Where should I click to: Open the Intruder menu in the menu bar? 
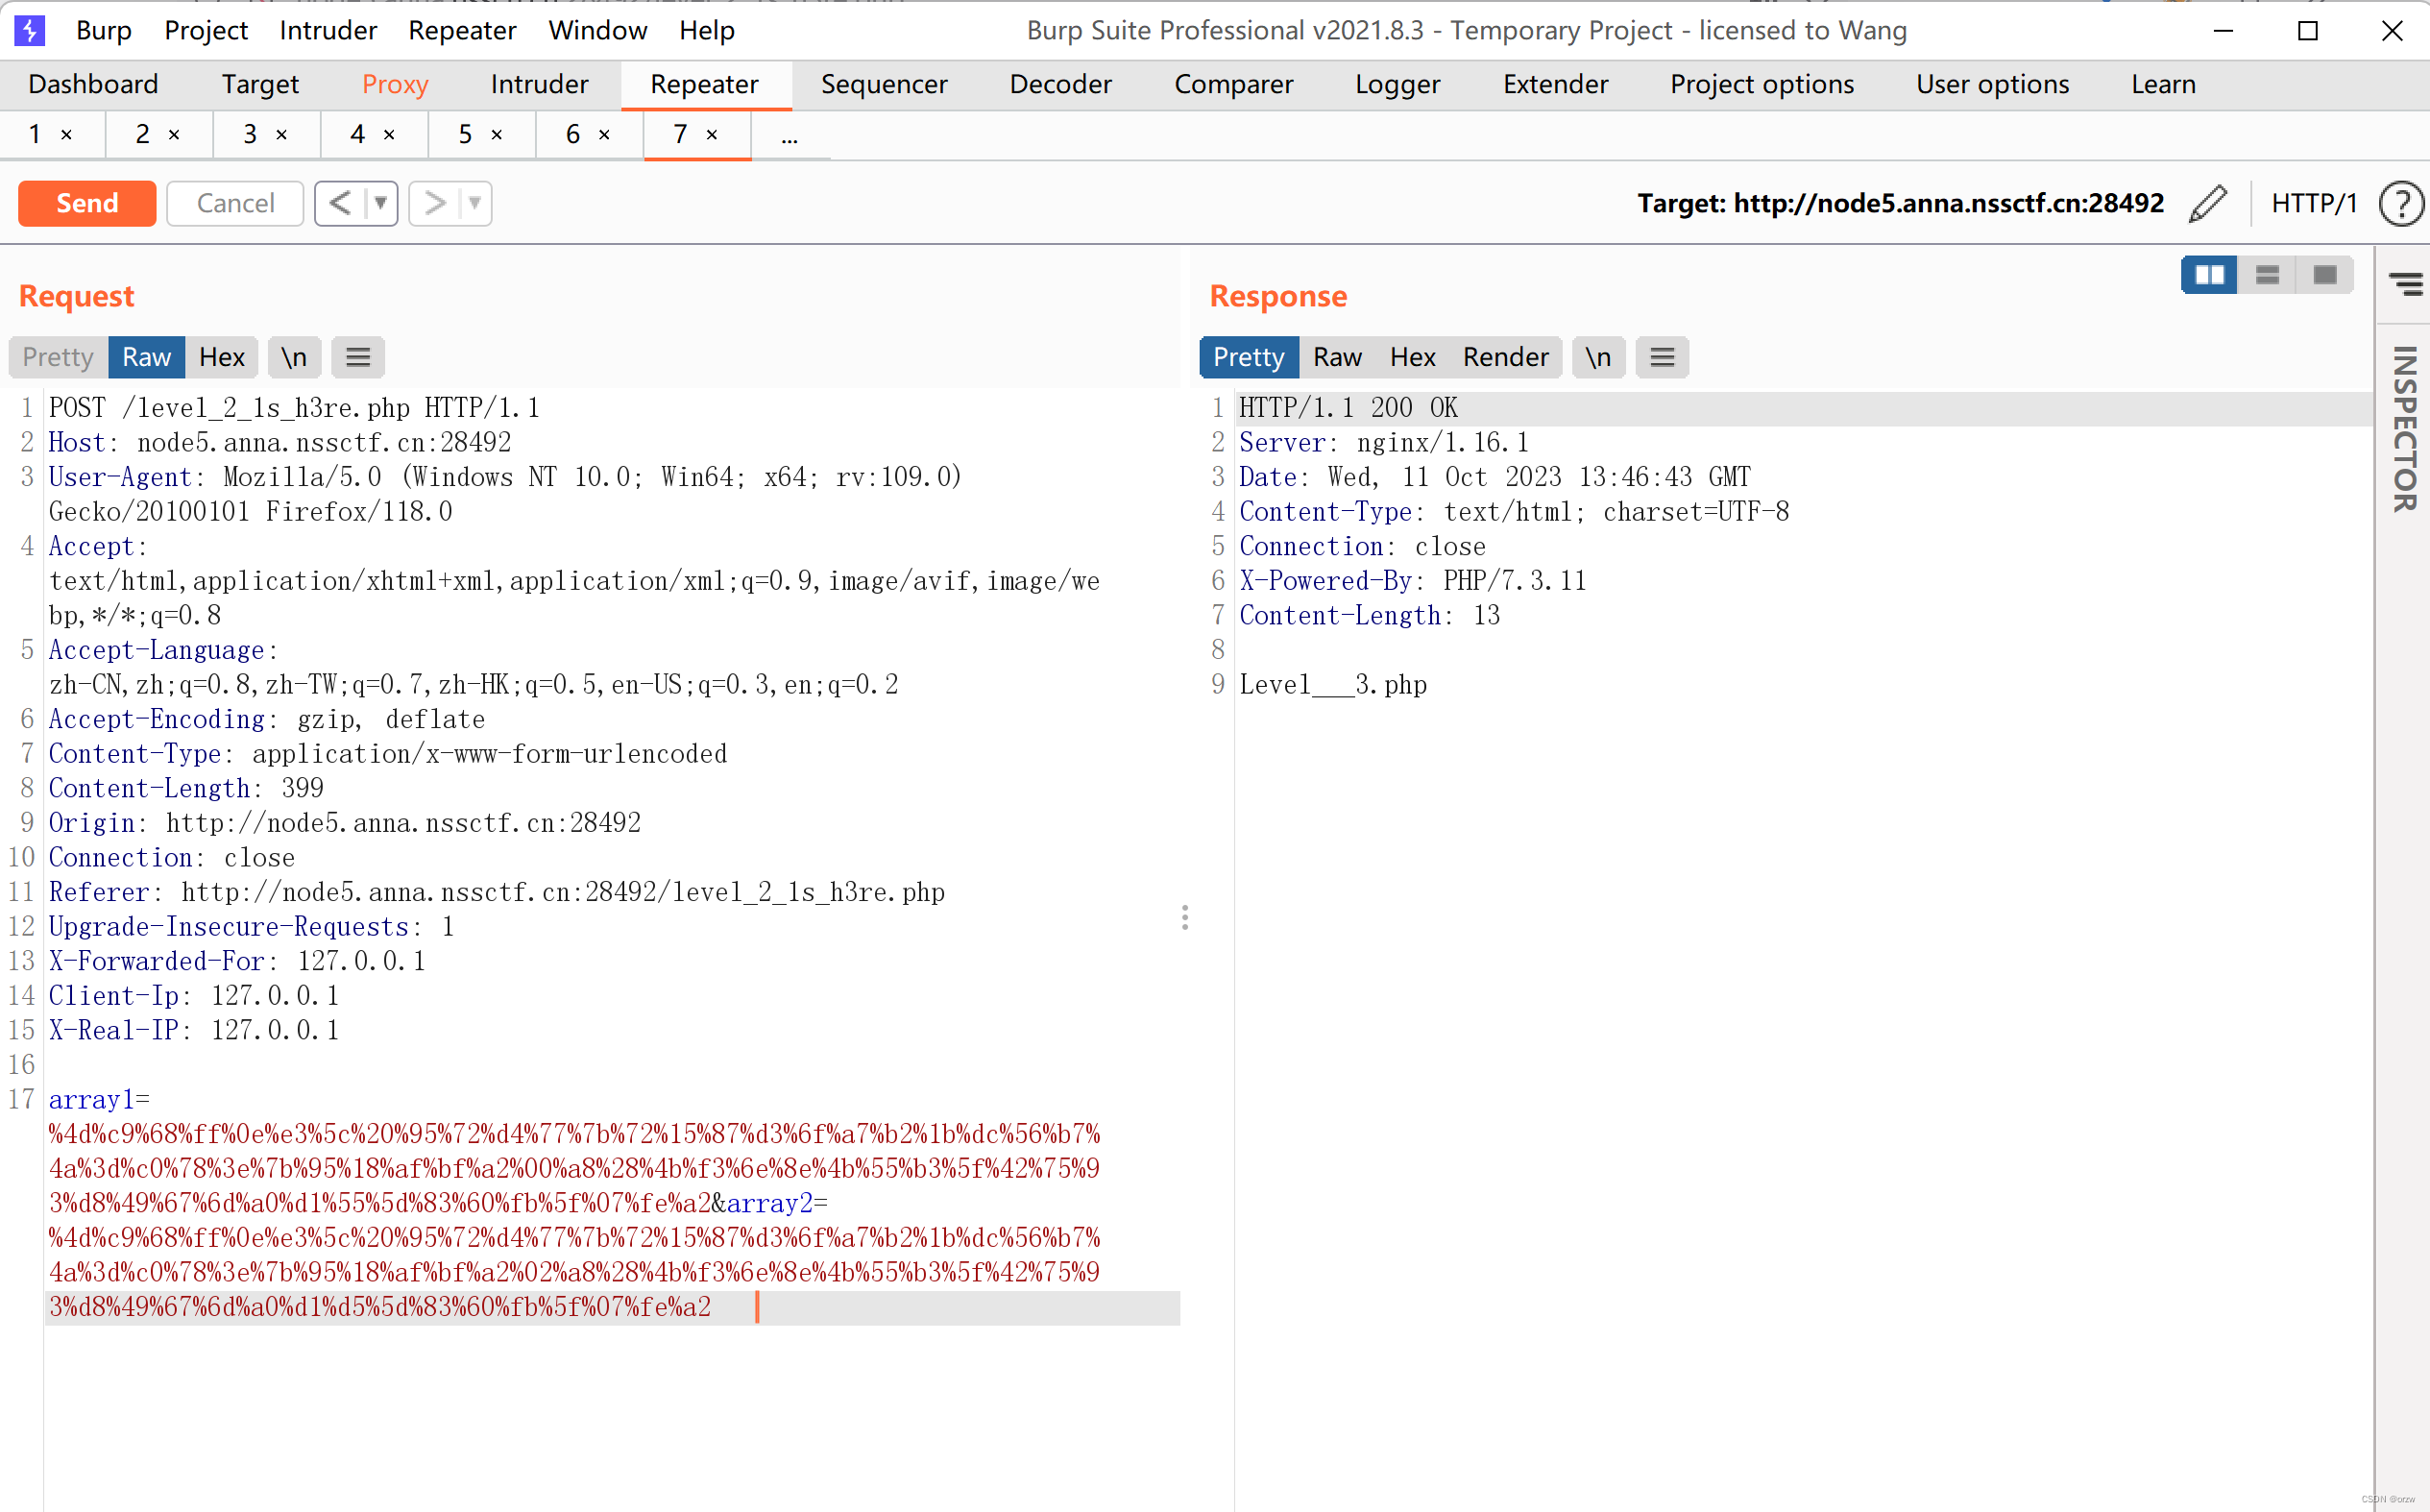[328, 30]
